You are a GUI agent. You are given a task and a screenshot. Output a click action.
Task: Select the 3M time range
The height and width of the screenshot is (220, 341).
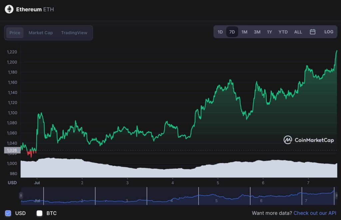point(257,32)
